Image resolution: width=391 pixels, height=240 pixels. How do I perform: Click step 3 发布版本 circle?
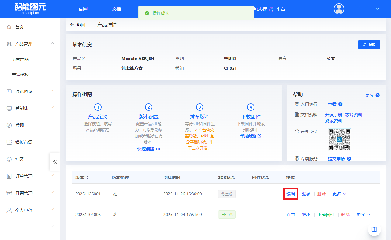pyautogui.click(x=199, y=107)
